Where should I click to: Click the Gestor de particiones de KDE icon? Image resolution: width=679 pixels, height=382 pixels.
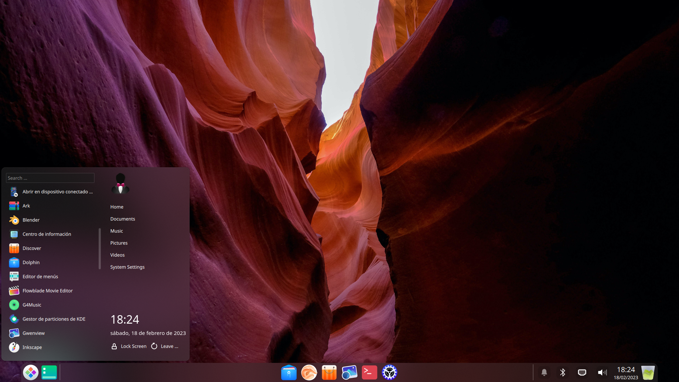tap(14, 319)
